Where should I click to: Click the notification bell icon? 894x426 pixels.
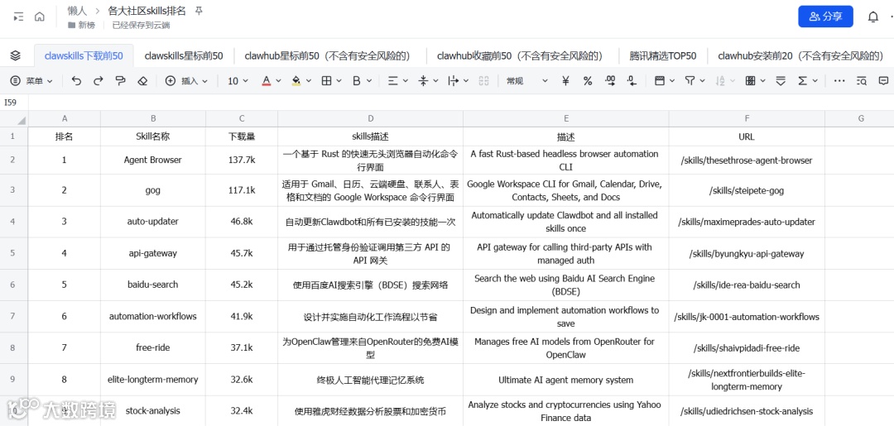click(873, 17)
